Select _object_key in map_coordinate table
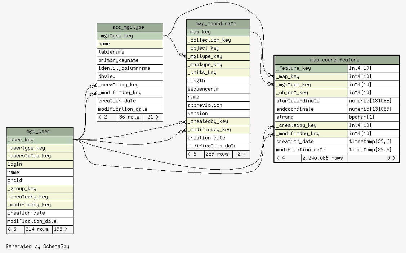Viewport: 406px width, 253px height. (x=218, y=48)
